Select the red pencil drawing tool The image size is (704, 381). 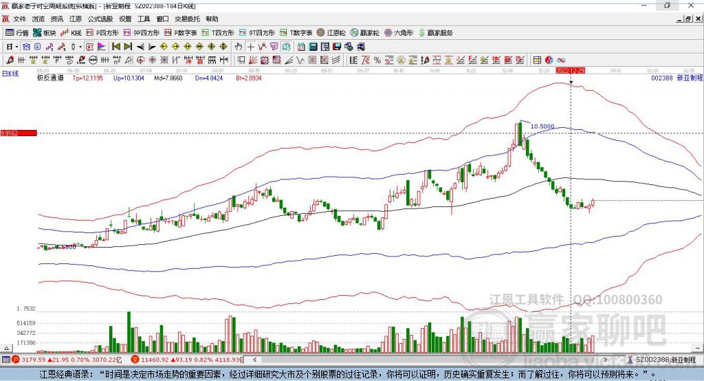(x=10, y=60)
